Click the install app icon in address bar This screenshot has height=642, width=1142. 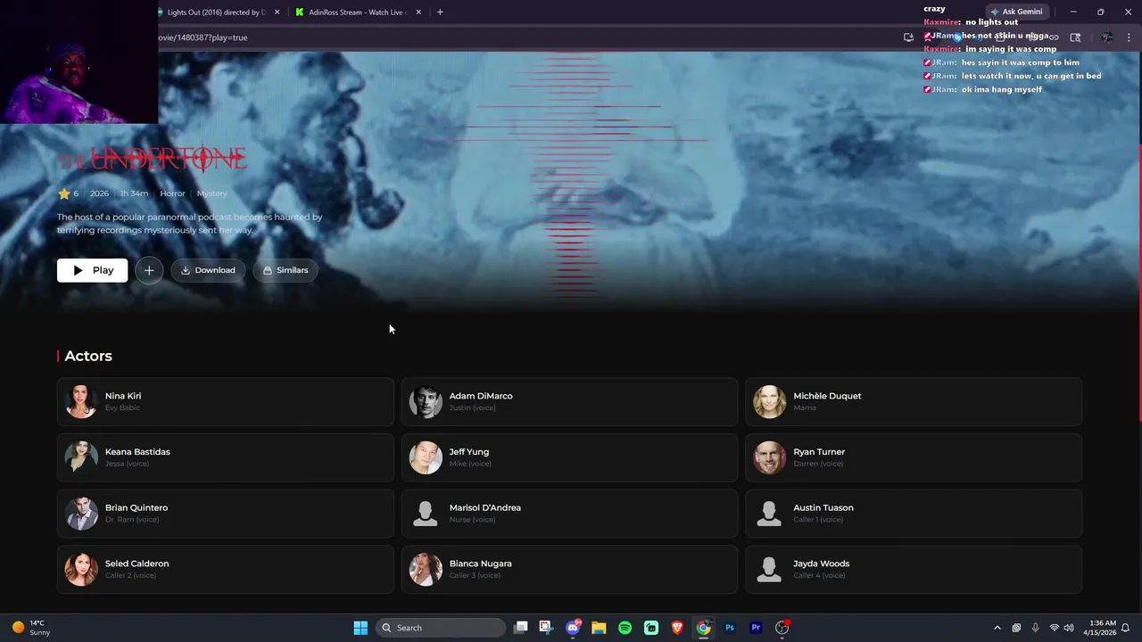click(908, 37)
